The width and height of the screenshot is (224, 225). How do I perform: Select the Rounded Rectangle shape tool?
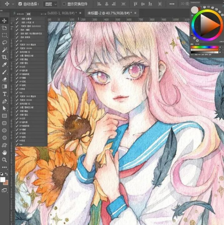click(4, 123)
